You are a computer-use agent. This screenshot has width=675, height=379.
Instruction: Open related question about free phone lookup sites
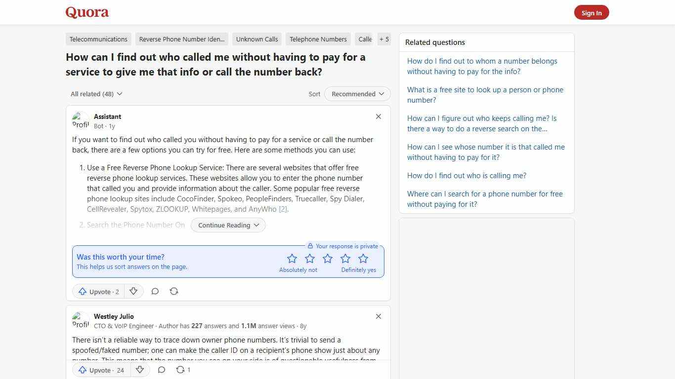[x=485, y=95]
